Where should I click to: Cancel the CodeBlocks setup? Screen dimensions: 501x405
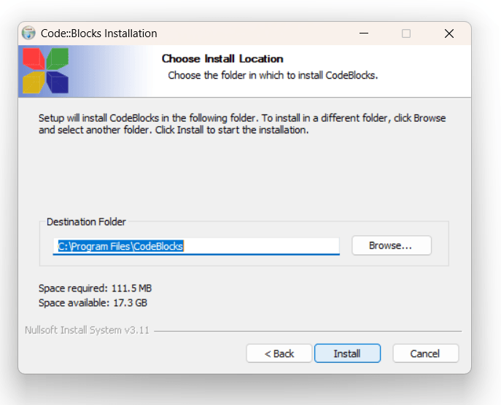(425, 353)
